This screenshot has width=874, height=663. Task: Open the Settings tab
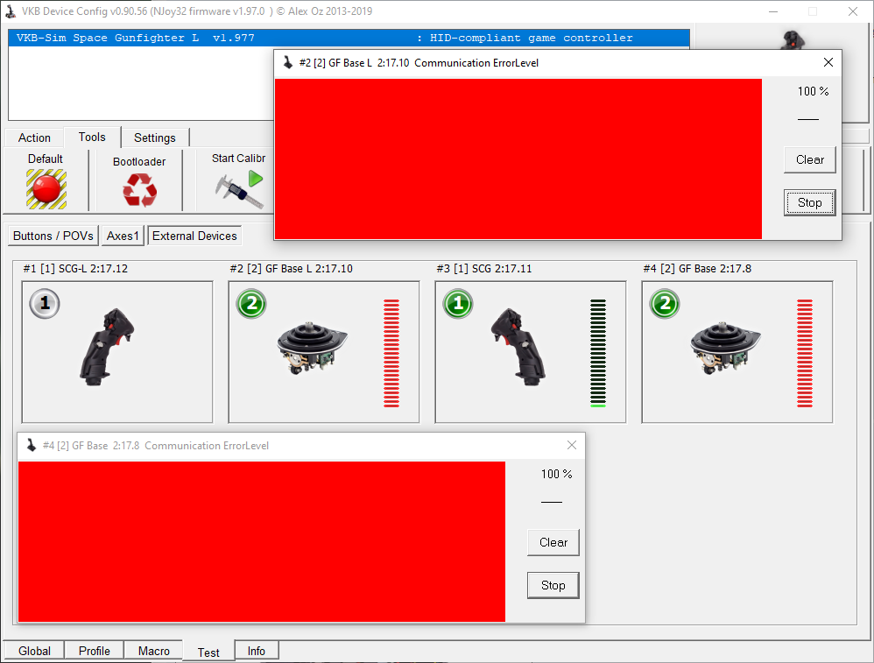tap(155, 138)
